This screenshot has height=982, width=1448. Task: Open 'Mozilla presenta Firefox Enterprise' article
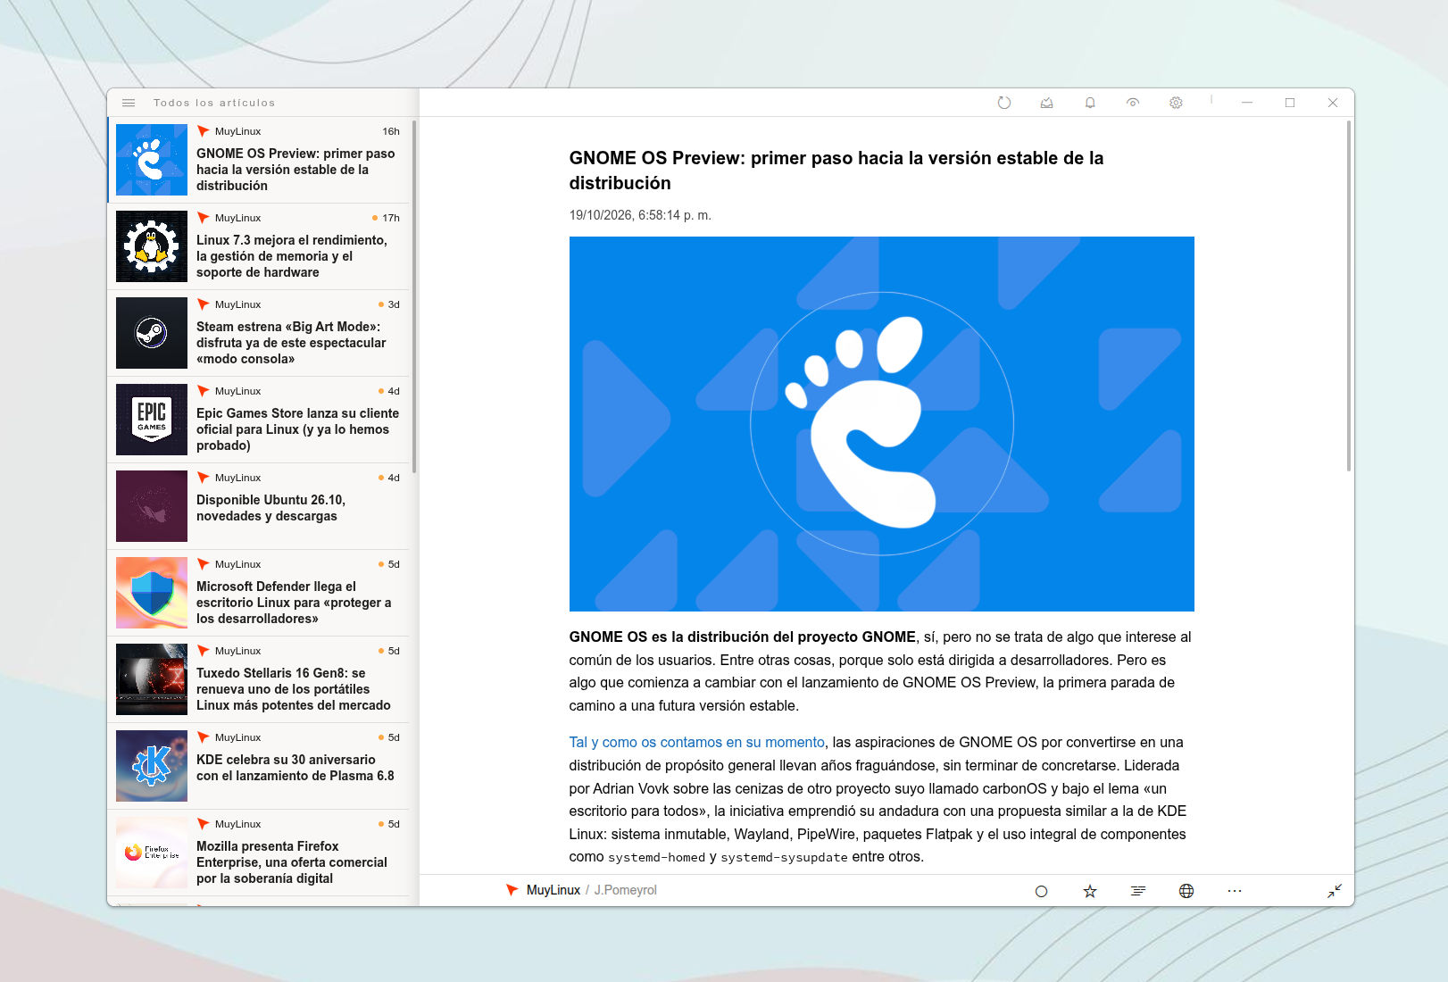259,853
